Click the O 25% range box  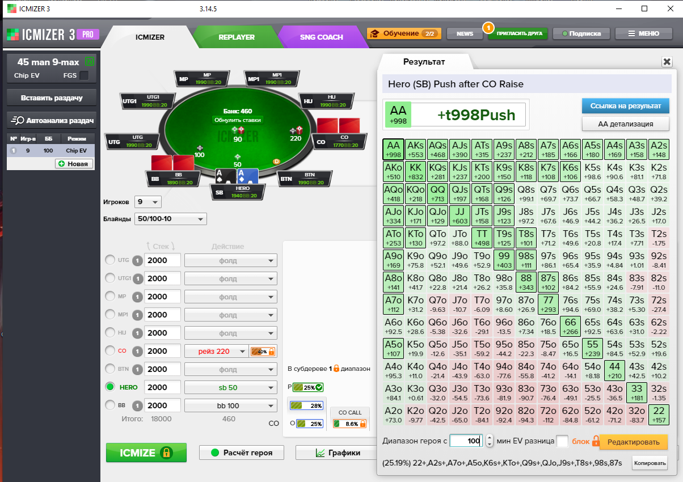(310, 424)
